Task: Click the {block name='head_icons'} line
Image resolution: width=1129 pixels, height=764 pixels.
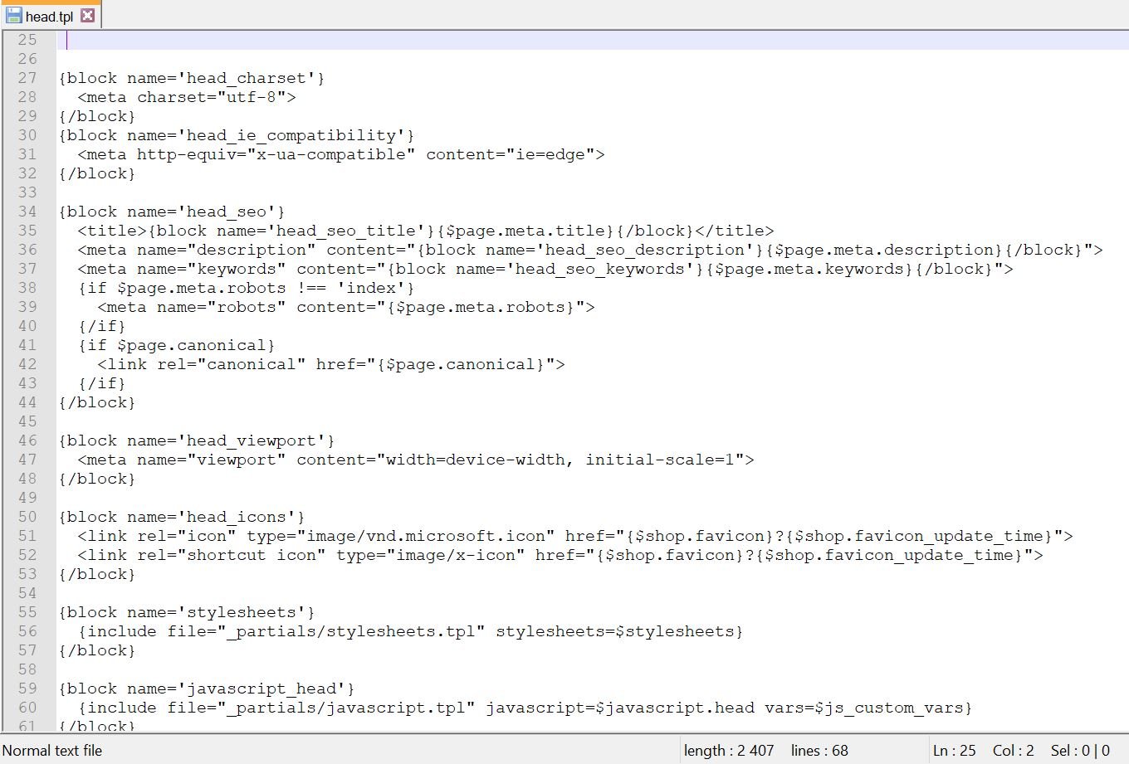Action: pos(182,517)
